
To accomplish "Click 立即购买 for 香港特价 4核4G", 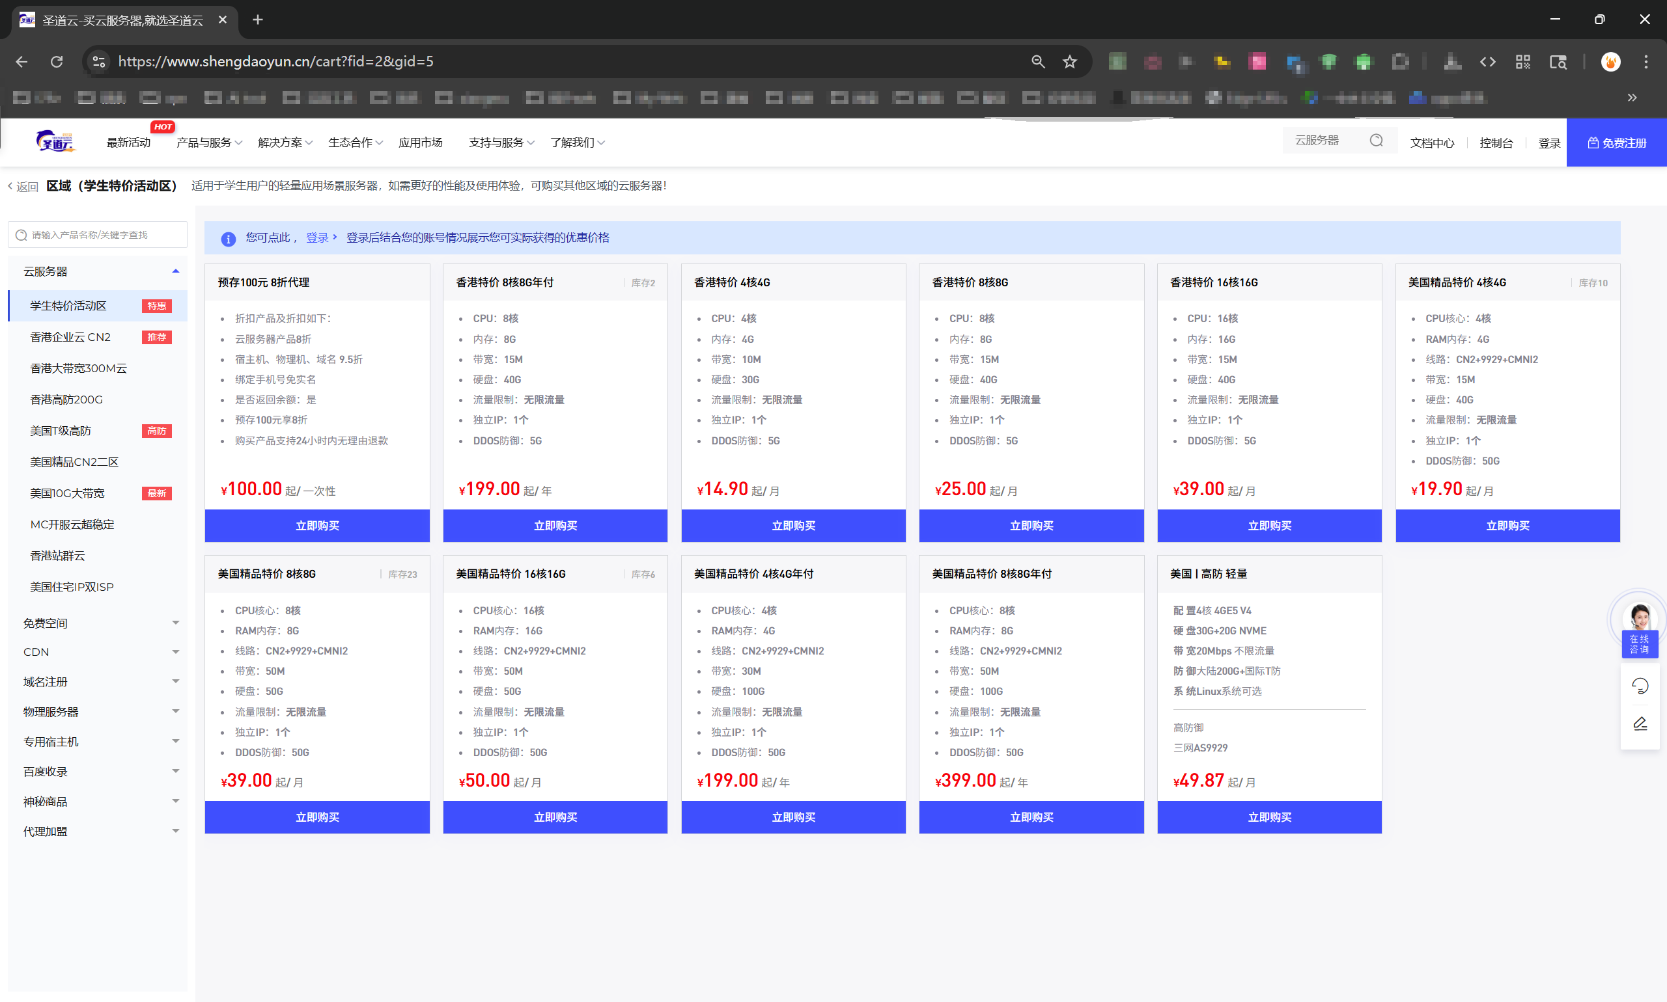I will click(792, 525).
